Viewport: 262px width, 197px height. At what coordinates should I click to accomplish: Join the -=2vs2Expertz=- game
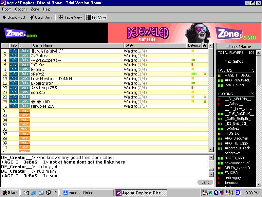(x=24, y=60)
